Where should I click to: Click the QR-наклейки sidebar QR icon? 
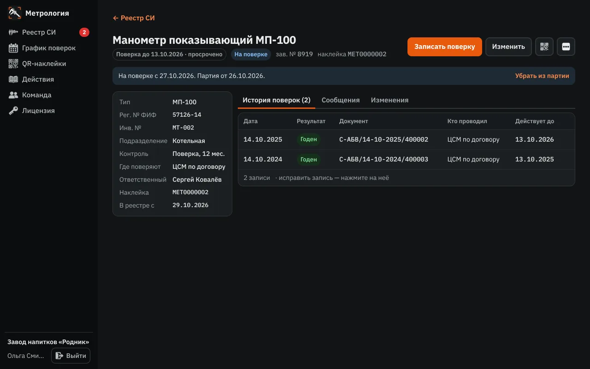[13, 64]
